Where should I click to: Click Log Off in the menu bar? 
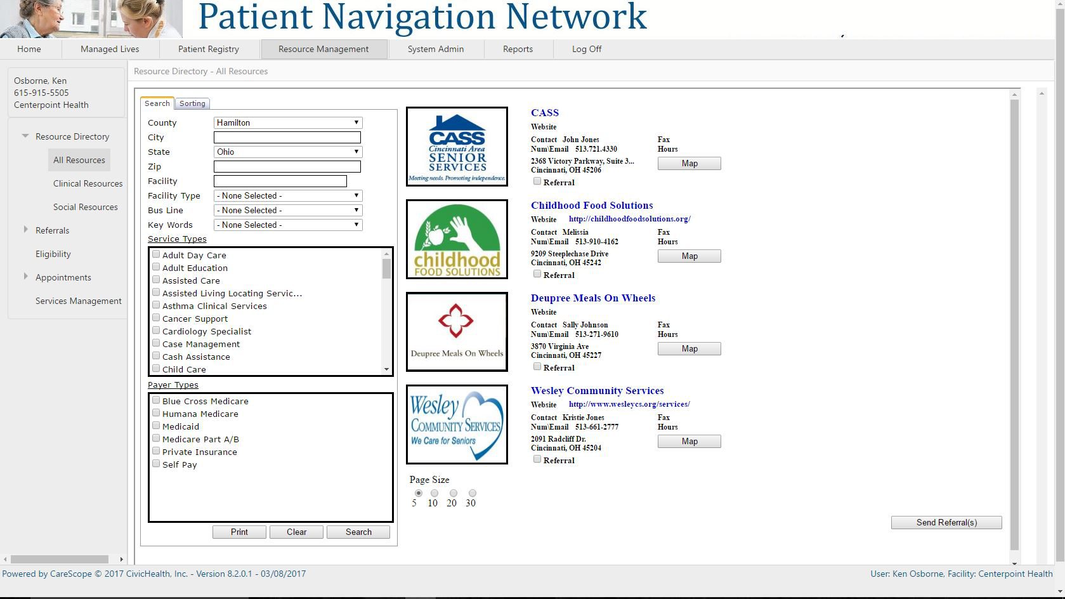click(x=587, y=49)
